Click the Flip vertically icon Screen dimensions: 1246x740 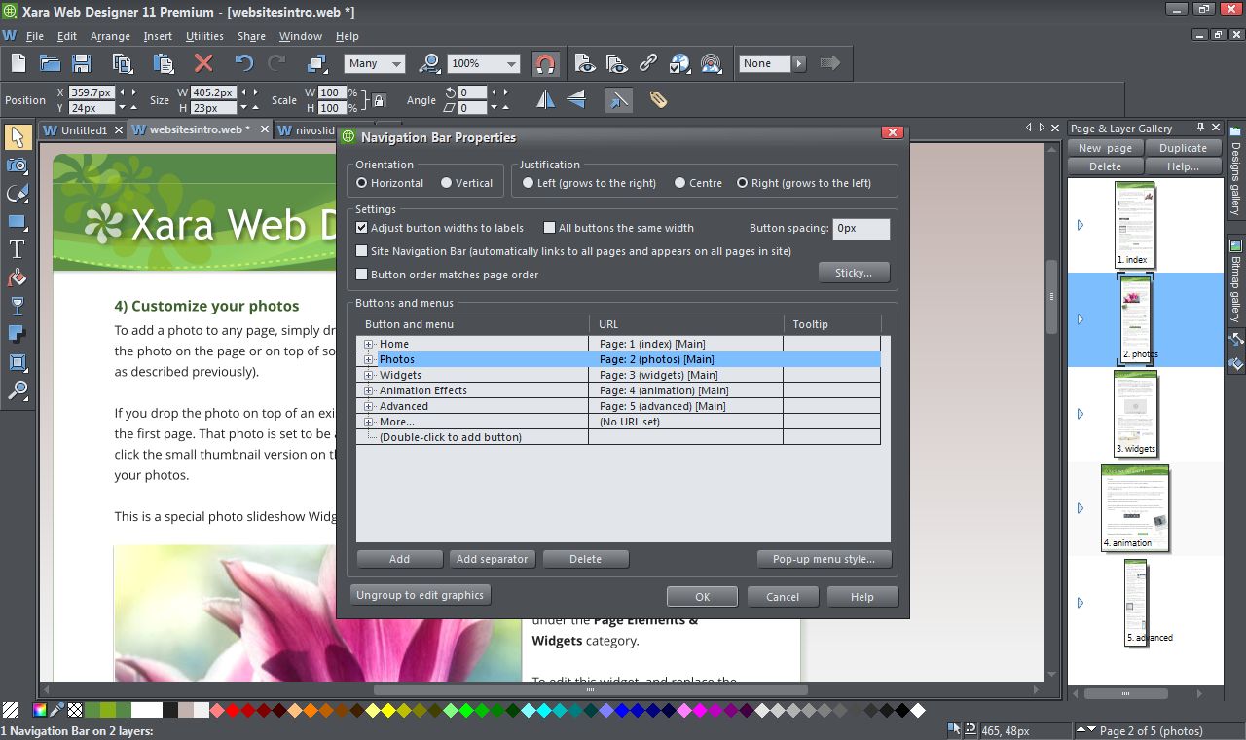coord(576,99)
